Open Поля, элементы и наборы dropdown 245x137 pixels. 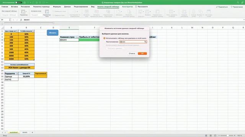coord(171,12)
